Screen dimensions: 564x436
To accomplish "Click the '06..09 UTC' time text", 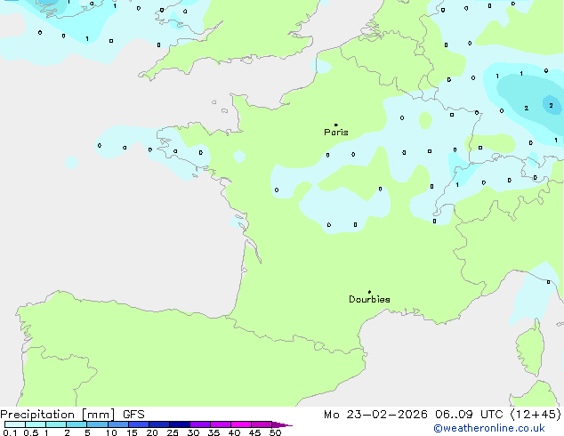I will 469,415.
